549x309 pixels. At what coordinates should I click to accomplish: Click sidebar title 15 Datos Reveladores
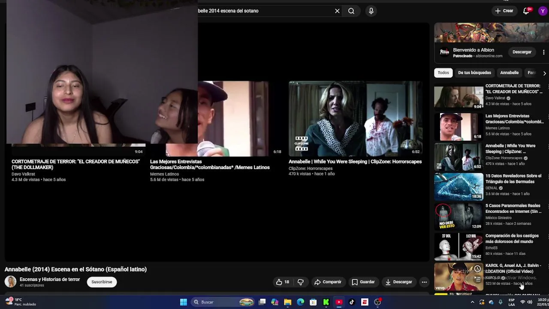click(x=513, y=179)
